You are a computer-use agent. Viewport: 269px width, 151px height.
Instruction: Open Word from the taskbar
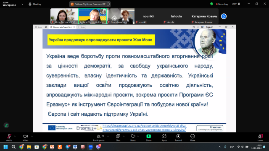pos(75,147)
